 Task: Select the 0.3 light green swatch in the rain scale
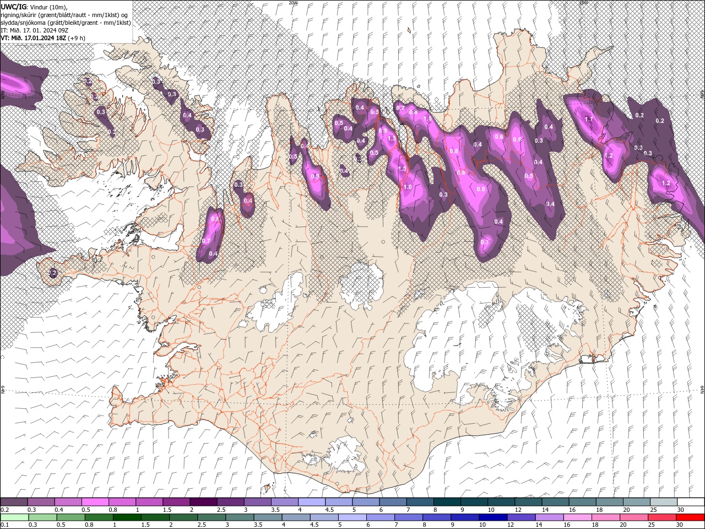coord(43,517)
